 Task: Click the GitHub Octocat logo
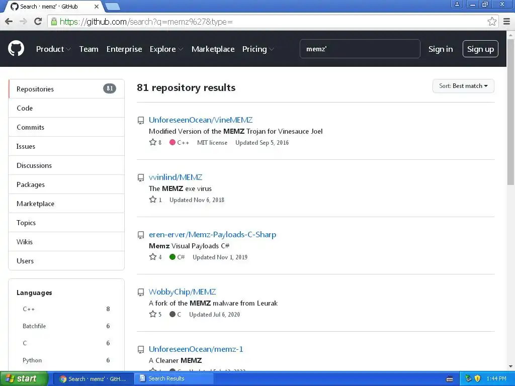coord(16,49)
